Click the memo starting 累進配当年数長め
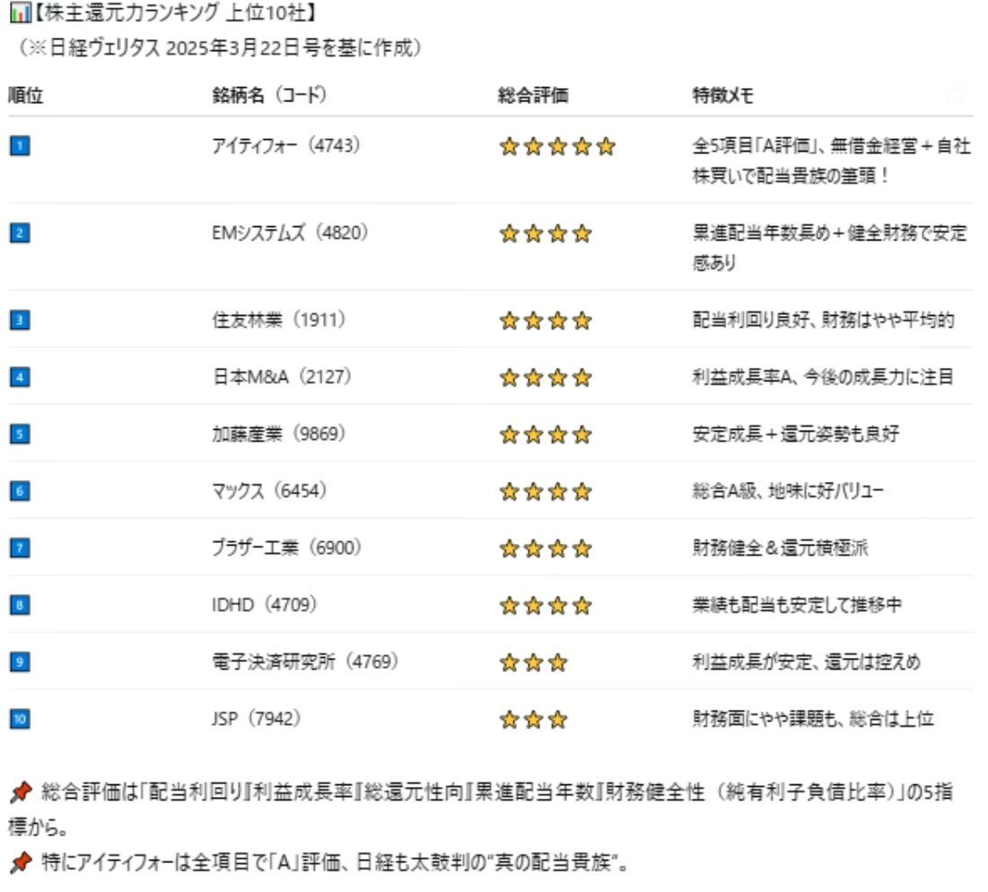This screenshot has height=892, width=988. [x=830, y=247]
